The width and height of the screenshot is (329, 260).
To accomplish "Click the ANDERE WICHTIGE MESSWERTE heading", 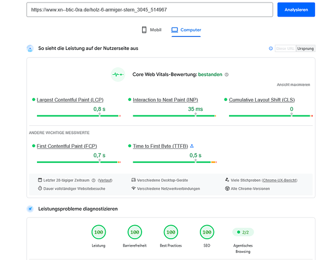I will (59, 133).
